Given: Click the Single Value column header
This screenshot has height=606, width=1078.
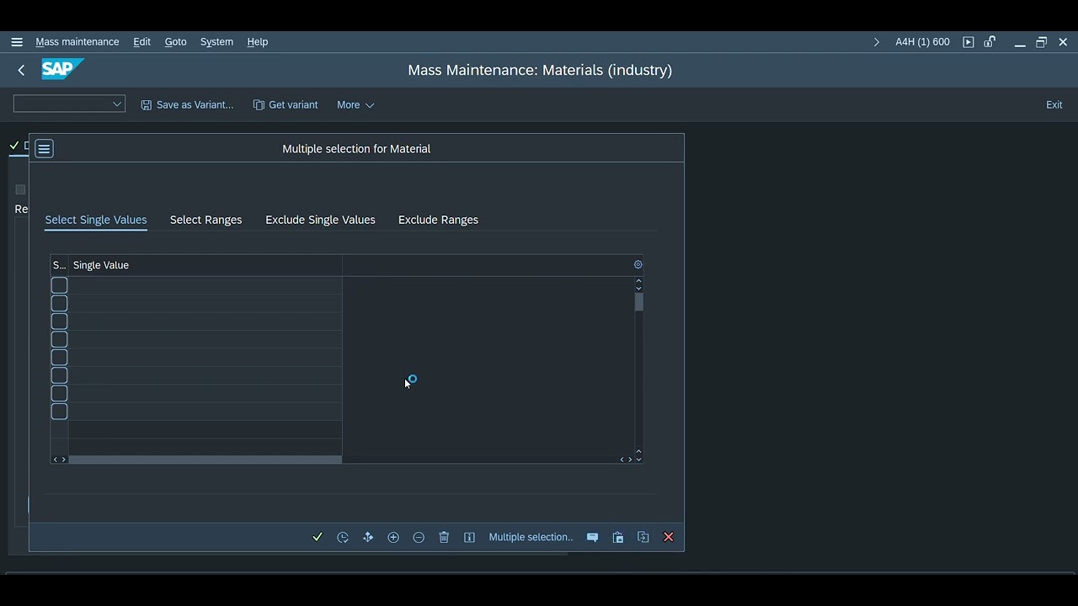Looking at the screenshot, I should (205, 265).
